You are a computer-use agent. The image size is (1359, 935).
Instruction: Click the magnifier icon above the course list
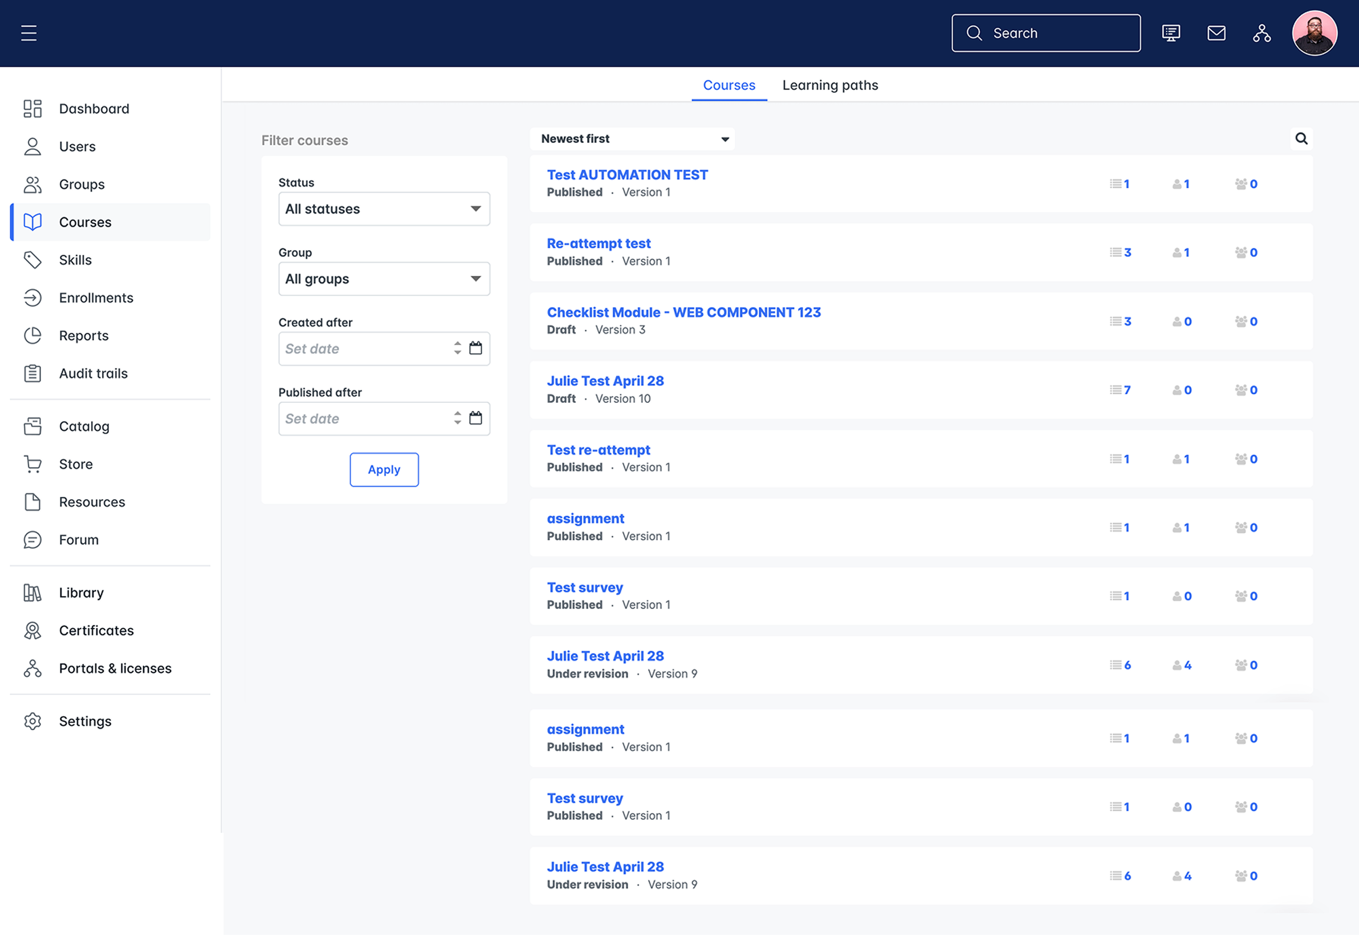click(x=1301, y=139)
